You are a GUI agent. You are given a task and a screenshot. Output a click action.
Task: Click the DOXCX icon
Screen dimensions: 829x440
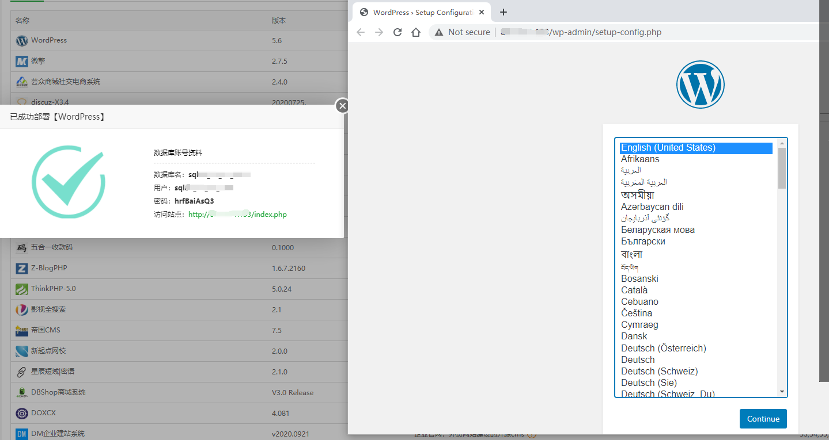[22, 414]
